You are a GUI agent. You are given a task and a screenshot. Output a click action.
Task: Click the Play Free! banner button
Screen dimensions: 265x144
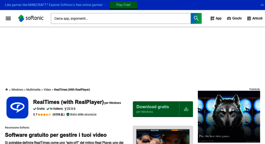coord(123,5)
